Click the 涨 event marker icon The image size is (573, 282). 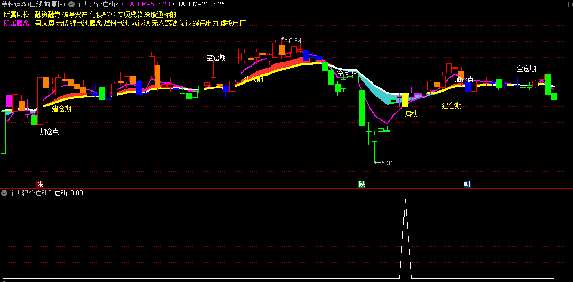tap(39, 184)
